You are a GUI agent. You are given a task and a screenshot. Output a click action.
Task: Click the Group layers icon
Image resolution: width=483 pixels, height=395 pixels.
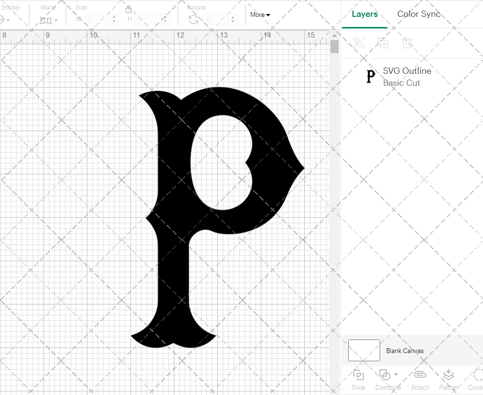click(x=359, y=43)
